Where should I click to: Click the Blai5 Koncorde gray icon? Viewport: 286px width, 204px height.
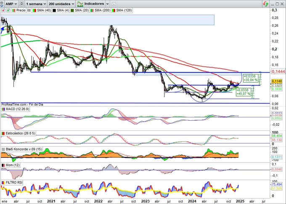tap(3, 149)
